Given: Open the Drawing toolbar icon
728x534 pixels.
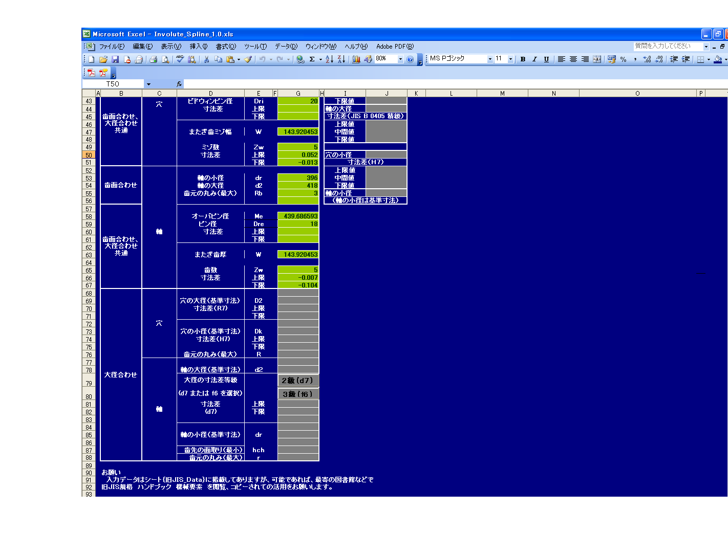Looking at the screenshot, I should click(x=368, y=59).
